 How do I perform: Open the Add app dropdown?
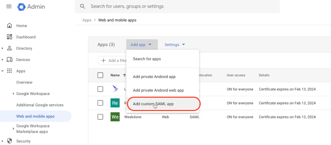pyautogui.click(x=141, y=45)
